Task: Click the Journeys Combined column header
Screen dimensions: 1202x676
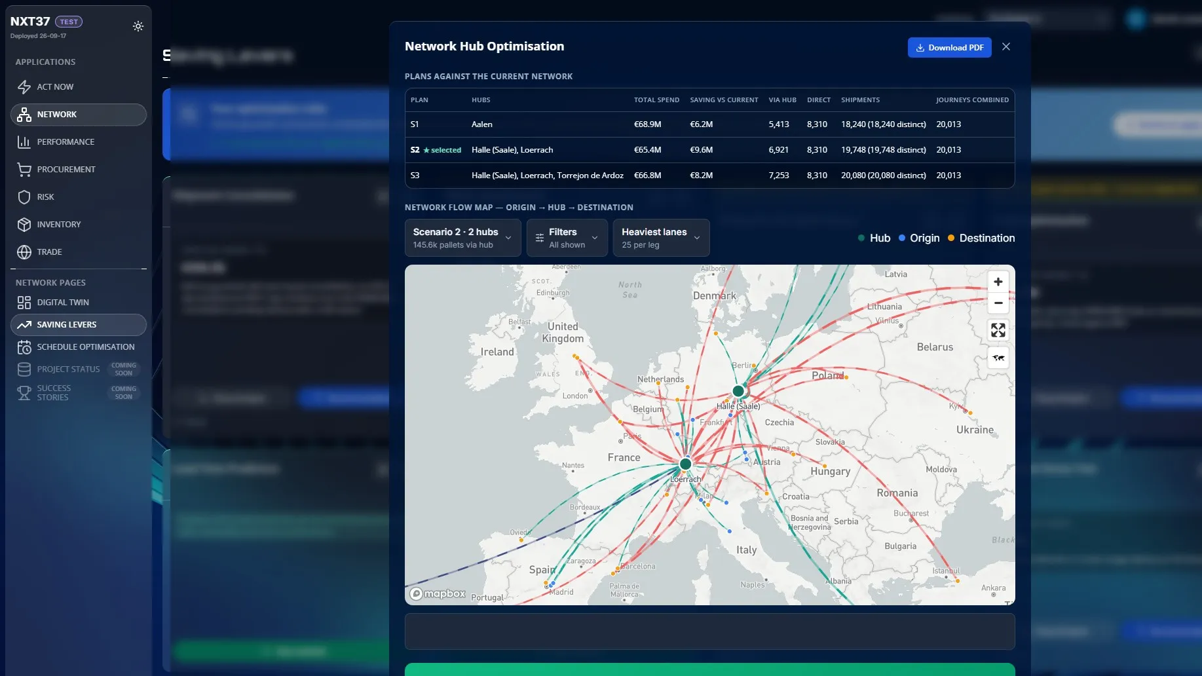Action: (972, 100)
